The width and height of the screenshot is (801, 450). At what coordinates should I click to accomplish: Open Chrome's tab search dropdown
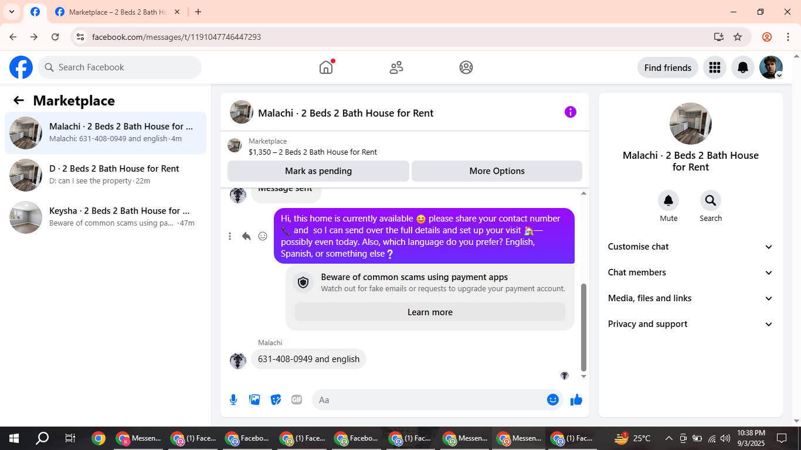[11, 12]
